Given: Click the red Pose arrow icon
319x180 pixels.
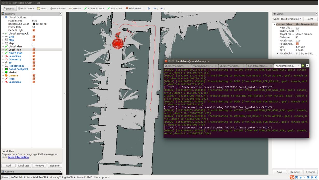Looking at the screenshot, I should (x=6, y=79).
